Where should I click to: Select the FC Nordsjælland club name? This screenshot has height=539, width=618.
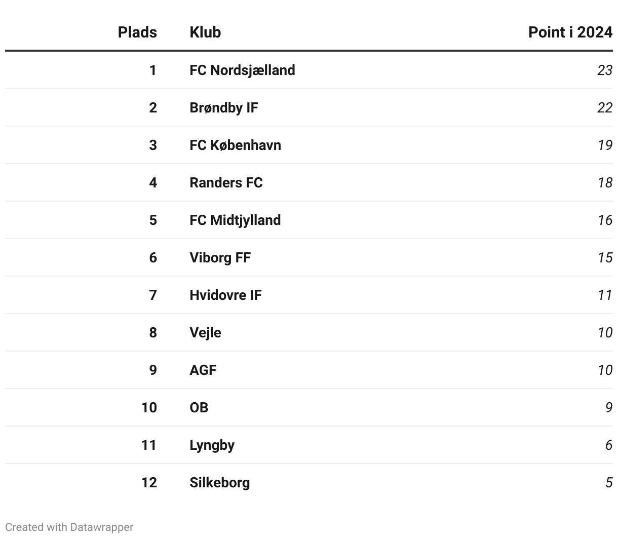pyautogui.click(x=242, y=70)
